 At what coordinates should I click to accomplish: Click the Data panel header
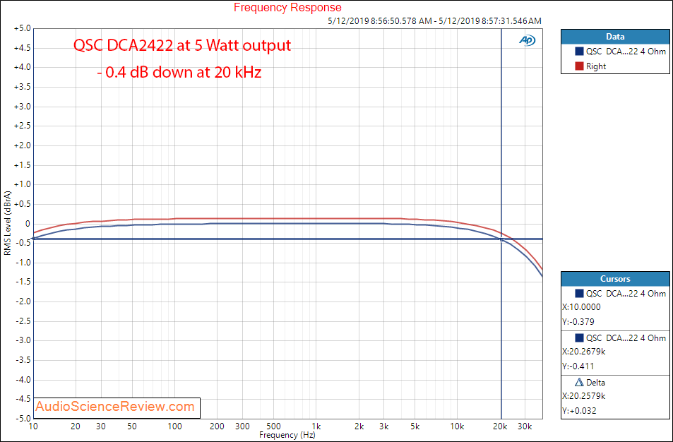tap(615, 37)
